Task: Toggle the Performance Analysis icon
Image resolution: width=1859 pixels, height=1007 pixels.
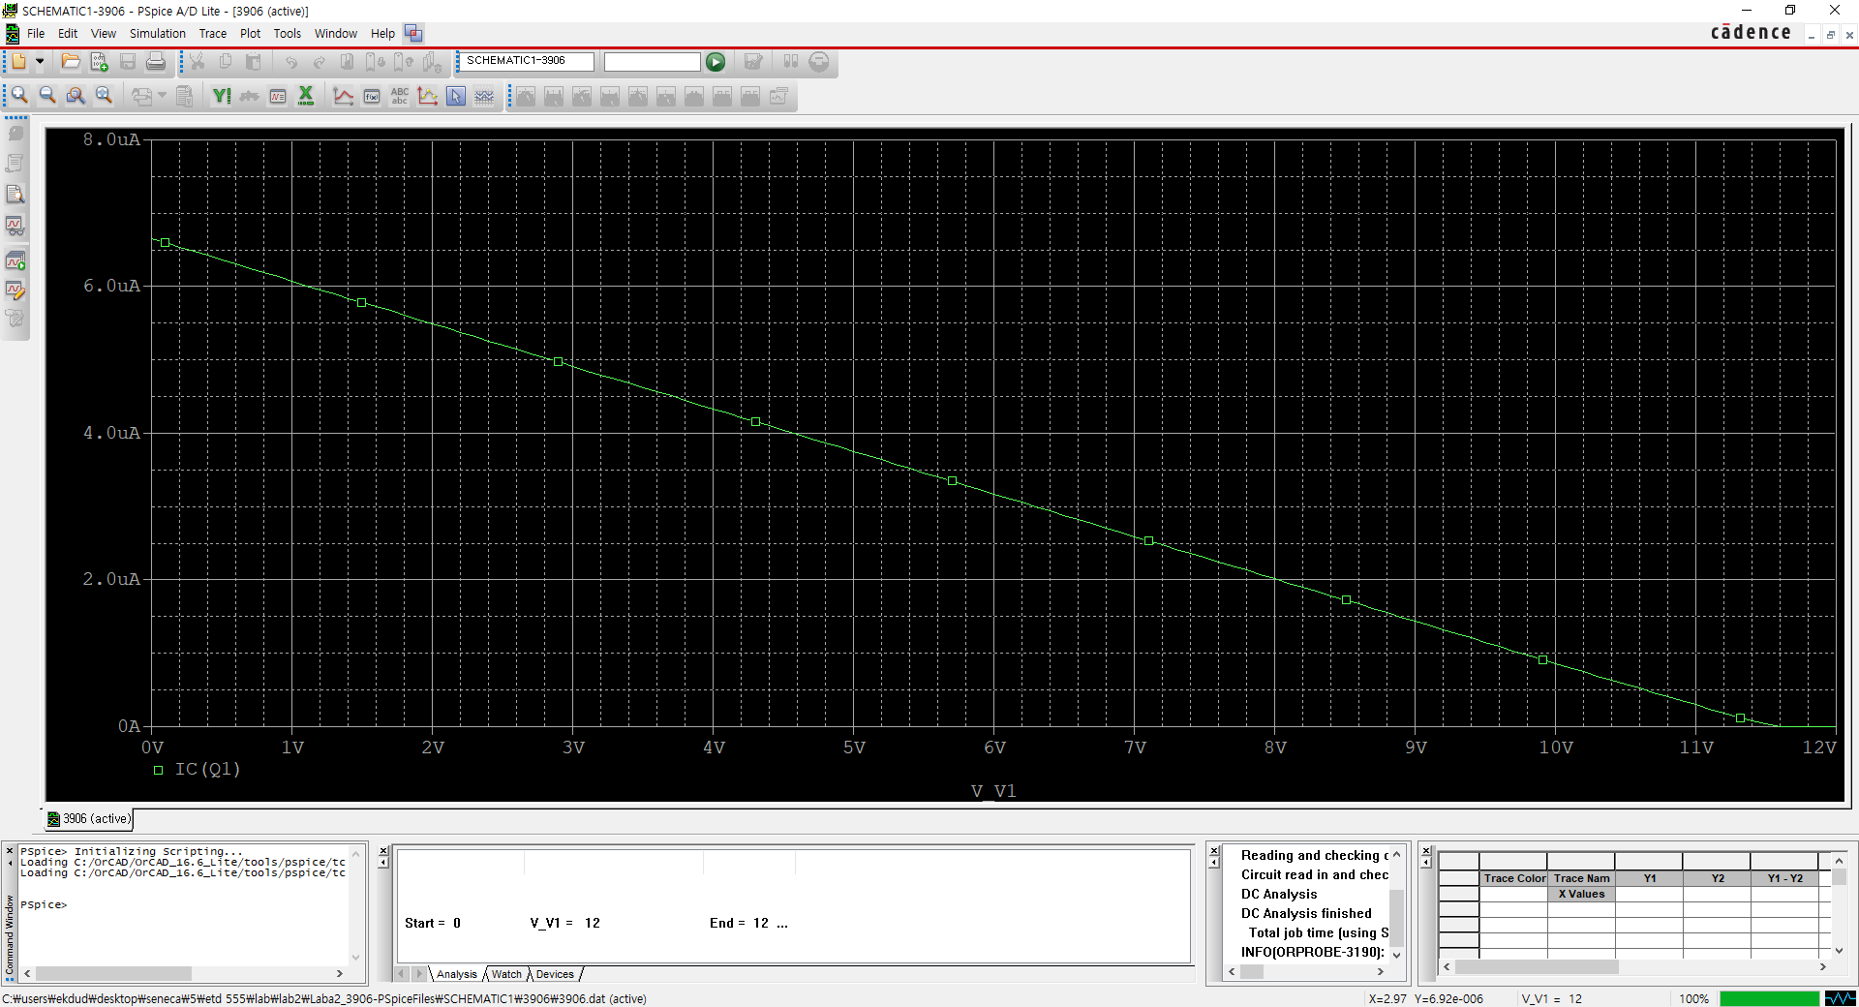Action: 278,96
